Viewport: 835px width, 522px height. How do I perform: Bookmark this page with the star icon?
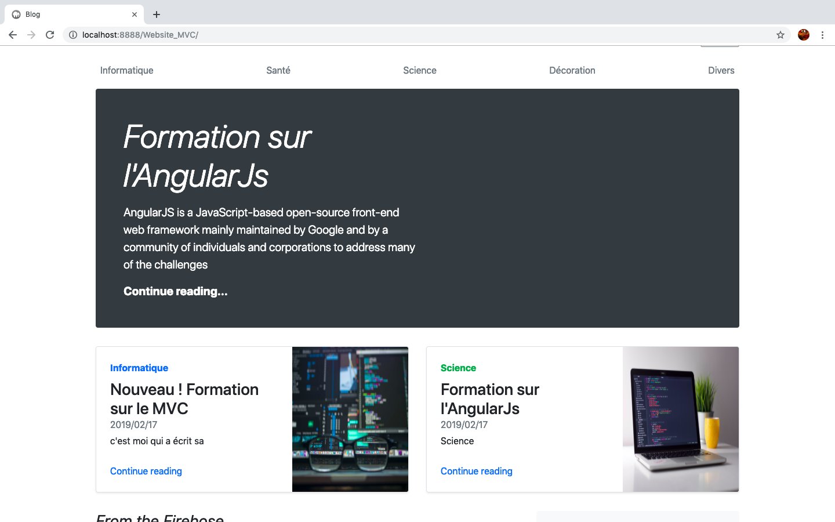[780, 35]
